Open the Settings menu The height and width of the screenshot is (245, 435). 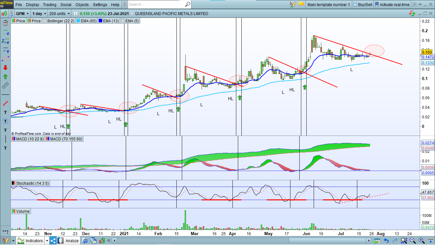(x=100, y=4)
